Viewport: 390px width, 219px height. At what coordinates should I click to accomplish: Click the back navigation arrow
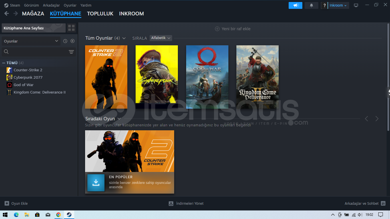[x=7, y=13]
